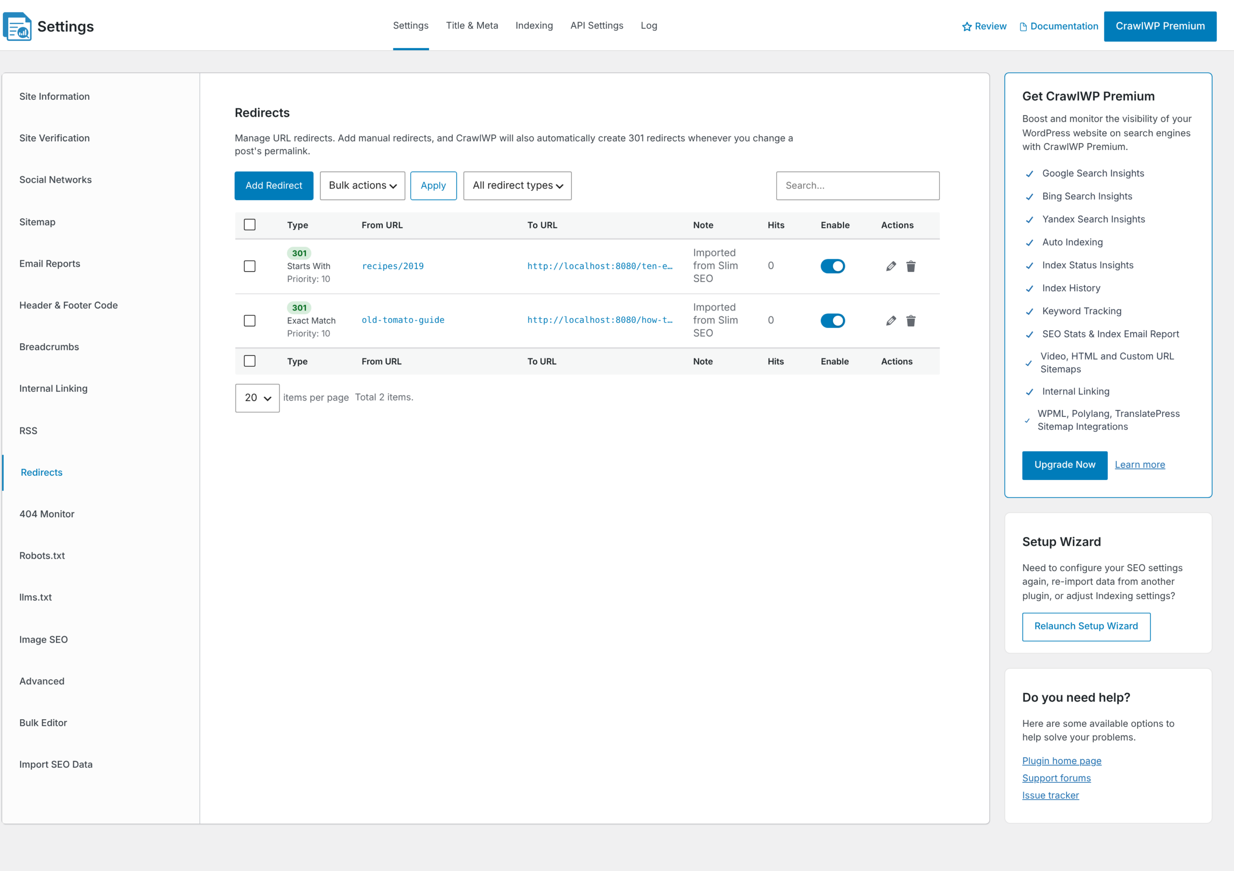Open the All redirect types filter
Screen dimensions: 1234x871
(x=517, y=186)
